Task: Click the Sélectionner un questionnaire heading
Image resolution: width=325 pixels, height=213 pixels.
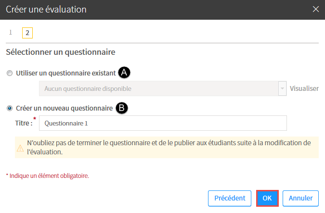Action: (61, 52)
